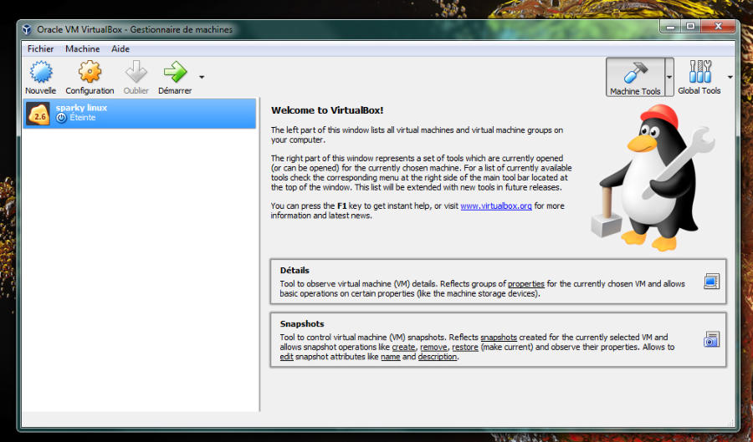Click the sparky linux 2.6 OS icon

[x=38, y=114]
